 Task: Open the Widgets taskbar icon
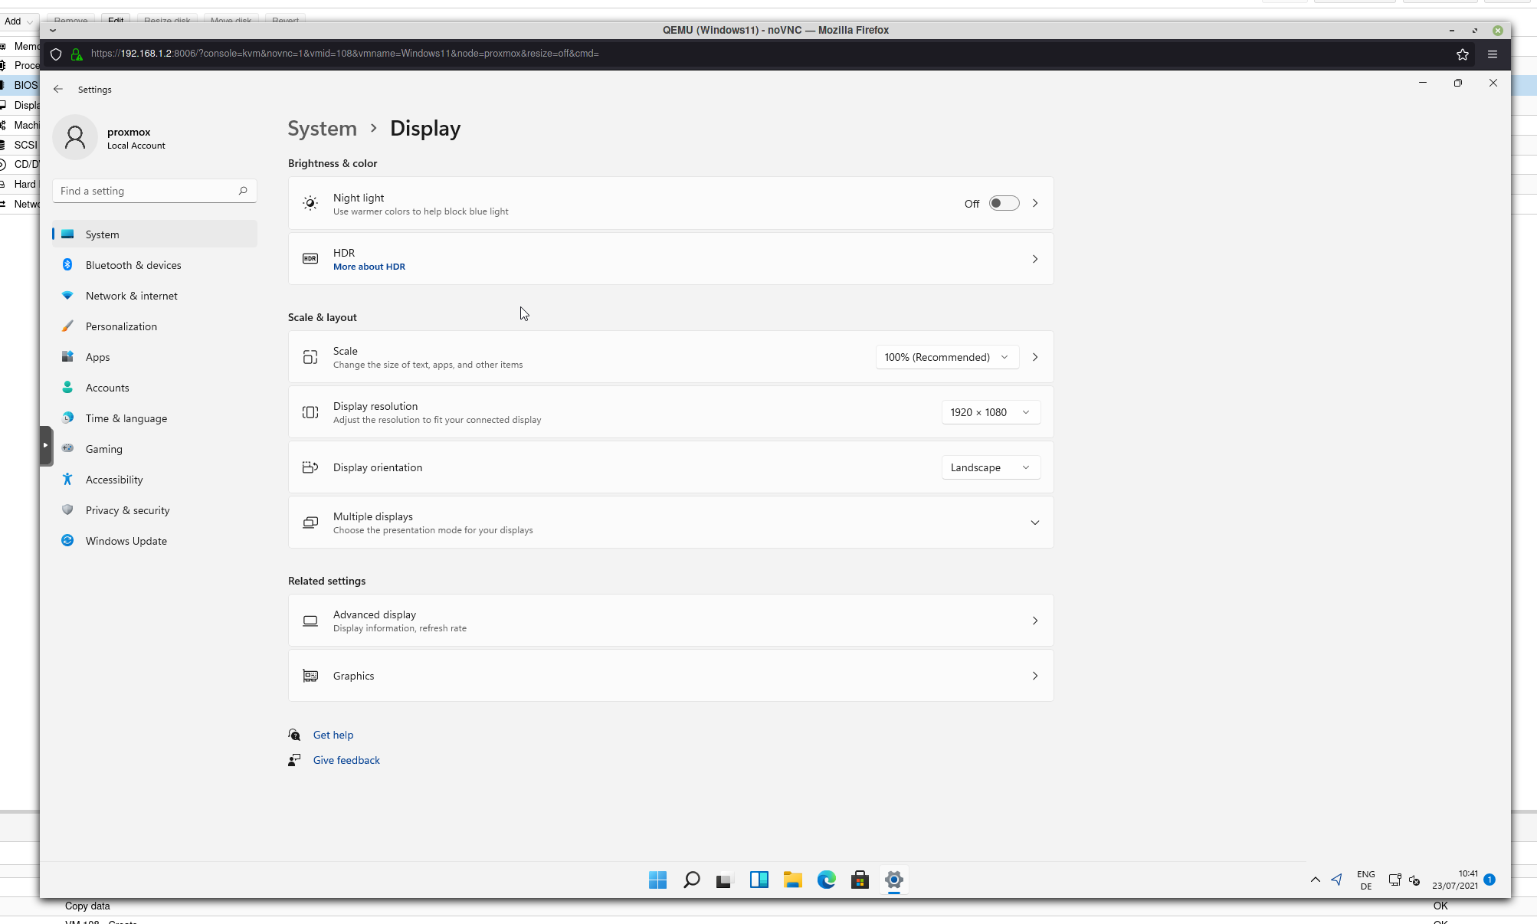[759, 880]
